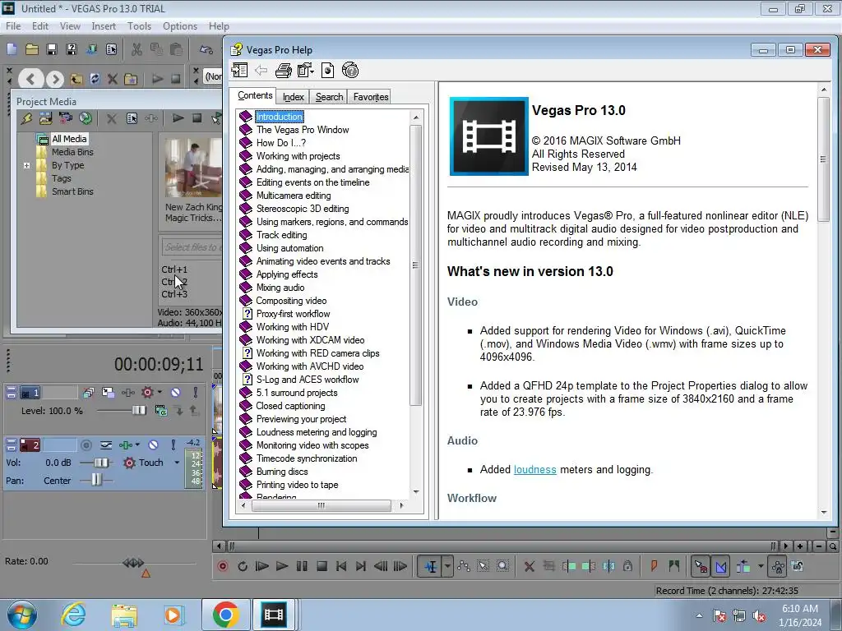Image resolution: width=842 pixels, height=631 pixels.
Task: Open the Multicamera editing help topic
Action: pos(294,196)
